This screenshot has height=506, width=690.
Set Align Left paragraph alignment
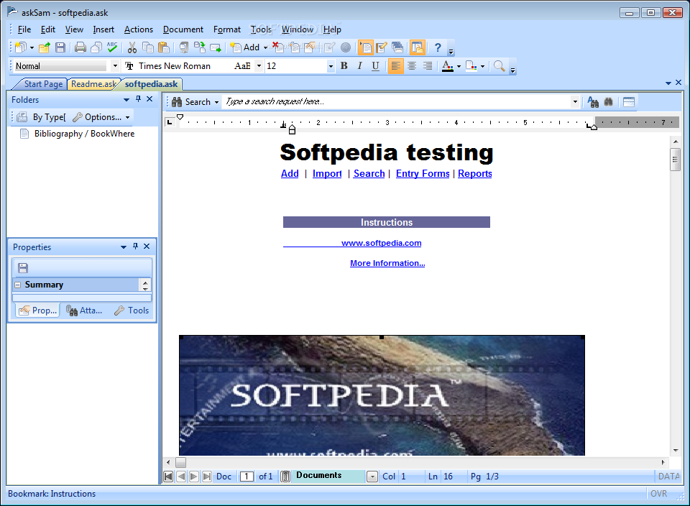(395, 66)
